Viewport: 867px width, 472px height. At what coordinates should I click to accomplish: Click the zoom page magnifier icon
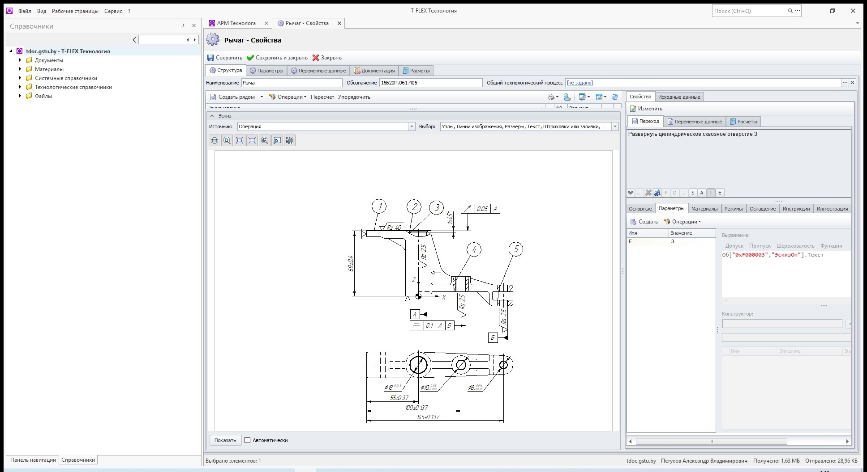pyautogui.click(x=227, y=140)
